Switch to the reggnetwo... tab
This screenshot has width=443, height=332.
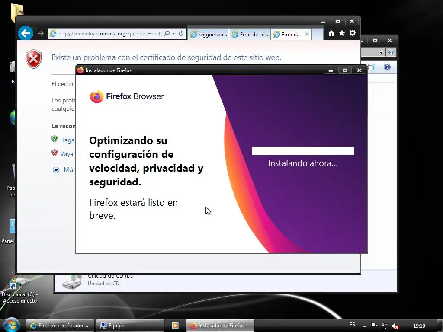pyautogui.click(x=209, y=35)
